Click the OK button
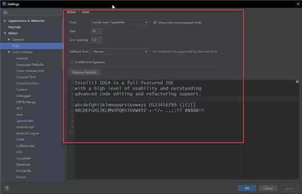This screenshot has width=302, height=194. 247,188
